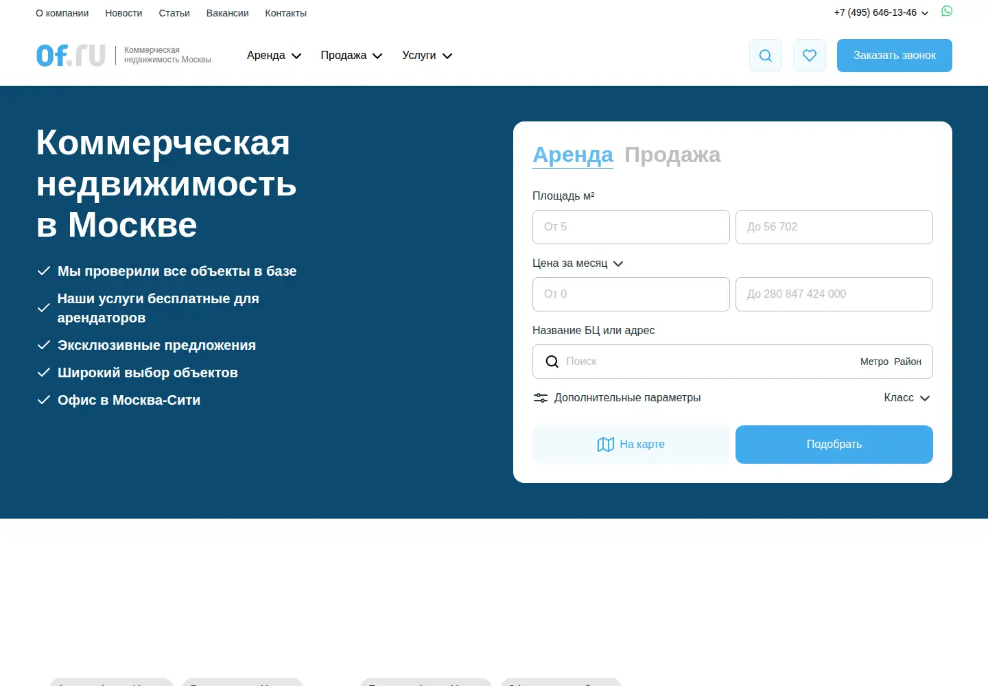Screen dimensions: 988x686
Task: Open Цена за месяц dropdown
Action: coord(578,263)
